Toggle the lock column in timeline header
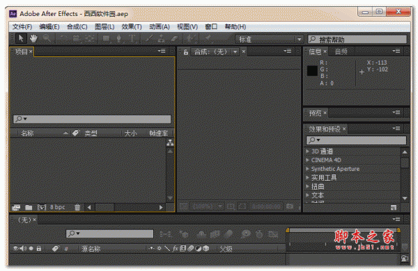The height and width of the screenshot is (271, 418). coord(39,249)
